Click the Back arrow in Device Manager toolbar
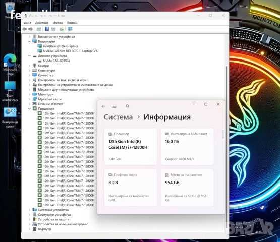 pyautogui.click(x=25, y=29)
